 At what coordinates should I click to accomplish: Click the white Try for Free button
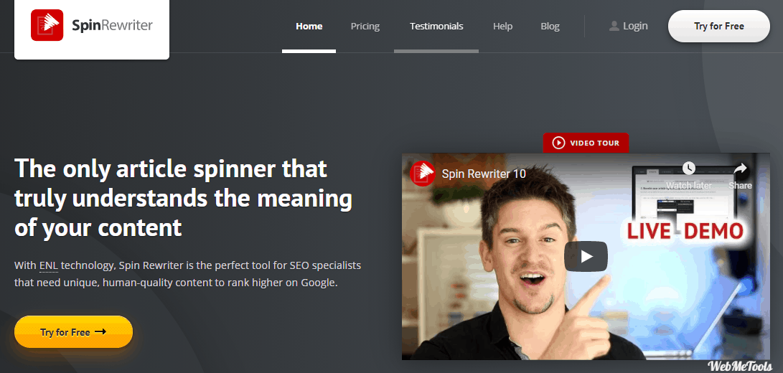(718, 26)
